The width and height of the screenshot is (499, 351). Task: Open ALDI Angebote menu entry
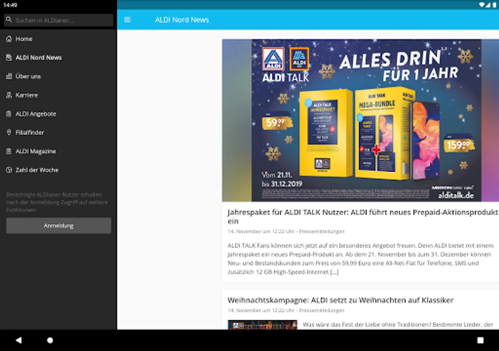click(58, 114)
